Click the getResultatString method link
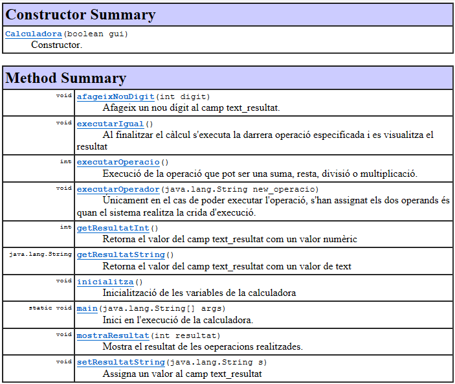 pos(120,255)
